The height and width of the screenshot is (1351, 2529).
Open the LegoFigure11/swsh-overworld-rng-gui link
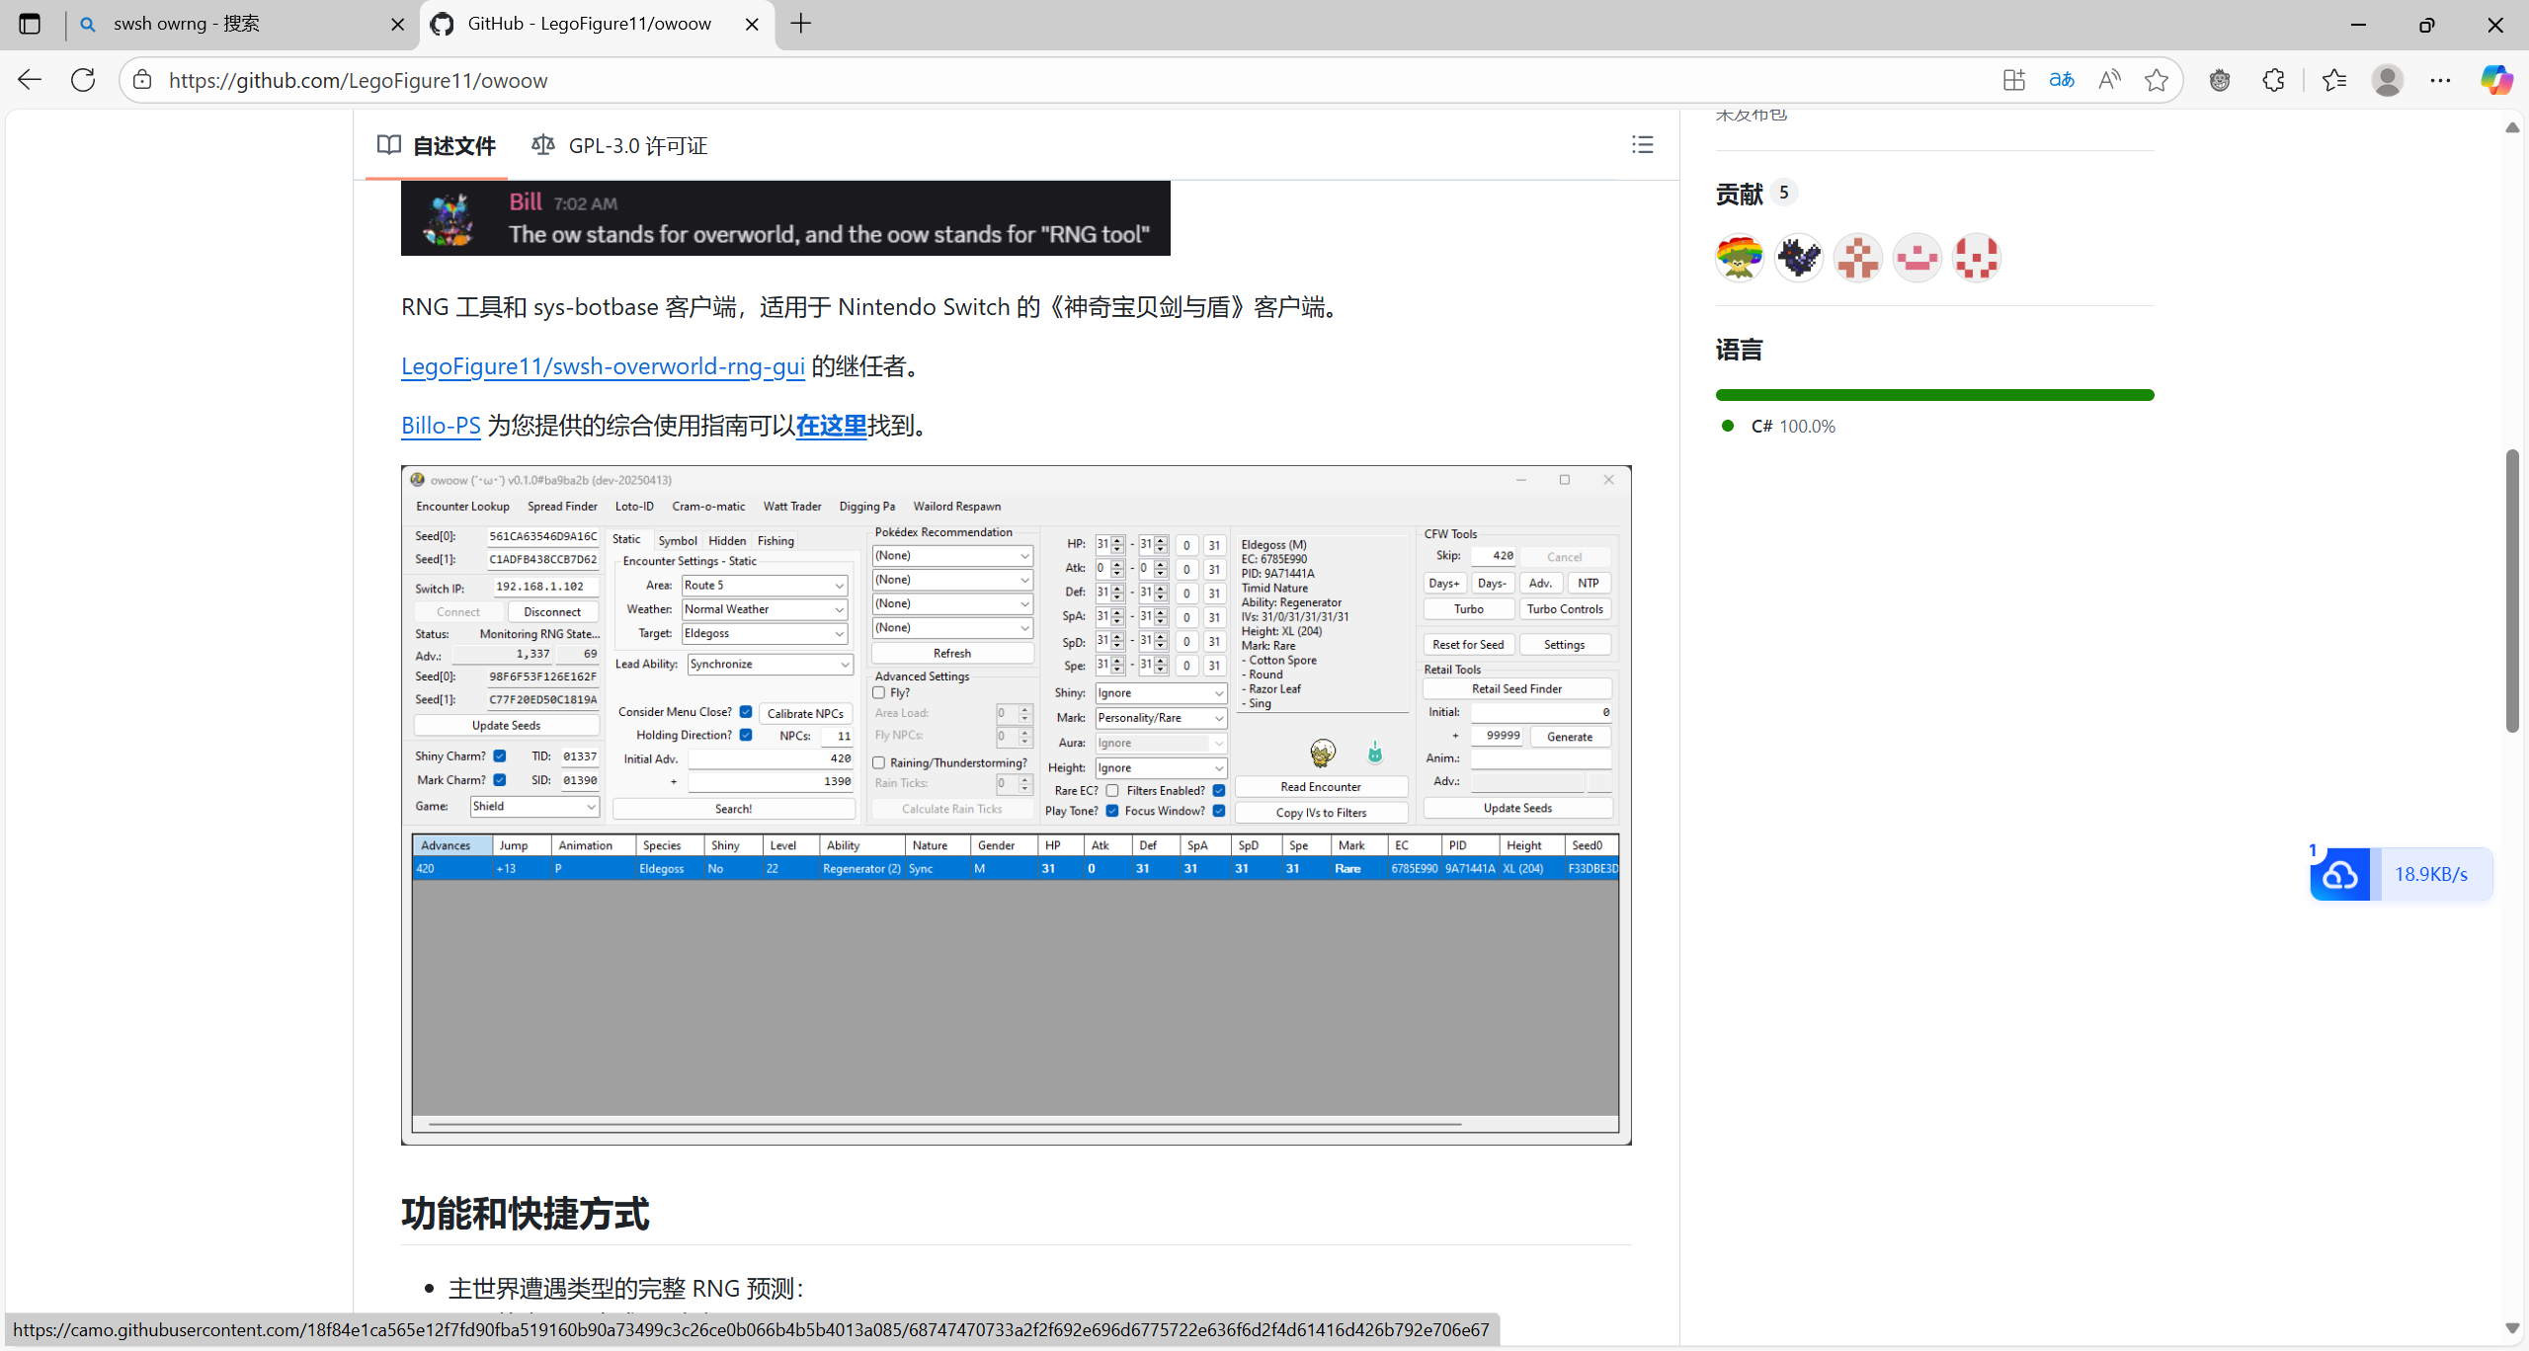click(603, 366)
